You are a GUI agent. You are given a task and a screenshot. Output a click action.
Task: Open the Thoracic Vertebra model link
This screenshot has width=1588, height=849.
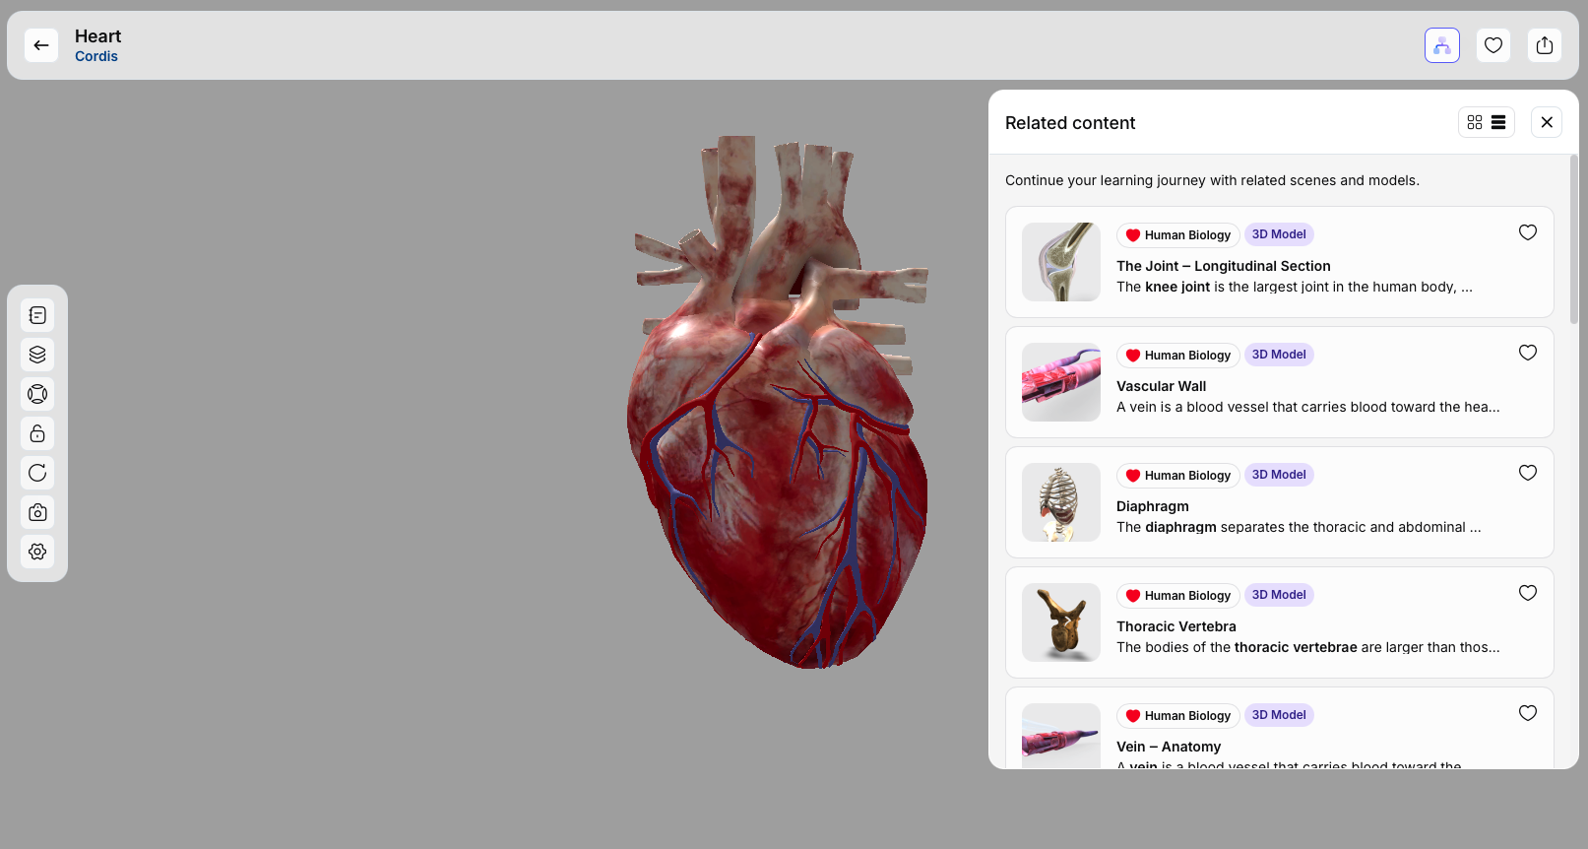tap(1175, 626)
